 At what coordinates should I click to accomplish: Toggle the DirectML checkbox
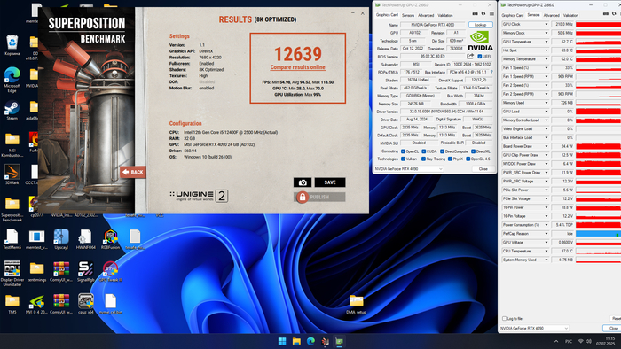[473, 151]
